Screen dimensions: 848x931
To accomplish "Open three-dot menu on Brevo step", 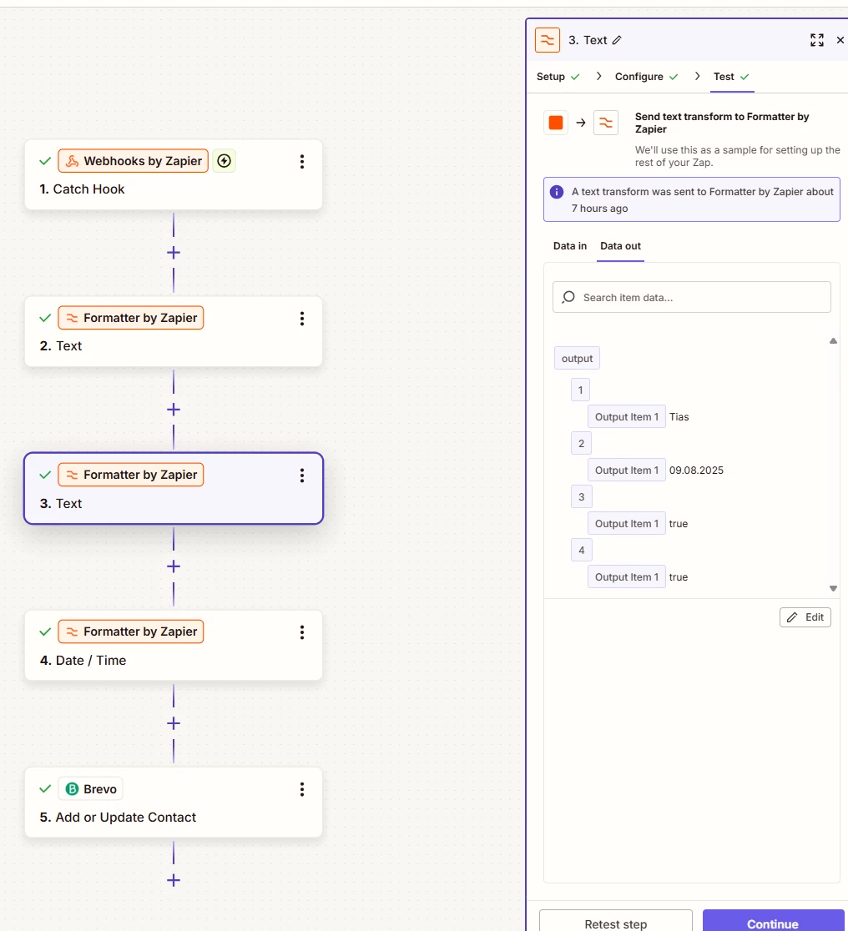I will tap(302, 789).
